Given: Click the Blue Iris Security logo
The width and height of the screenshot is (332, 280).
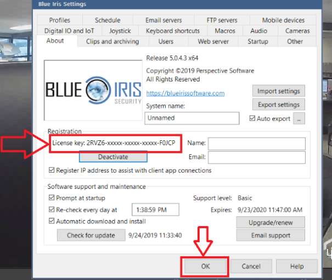Looking at the screenshot, I should click(x=93, y=90).
